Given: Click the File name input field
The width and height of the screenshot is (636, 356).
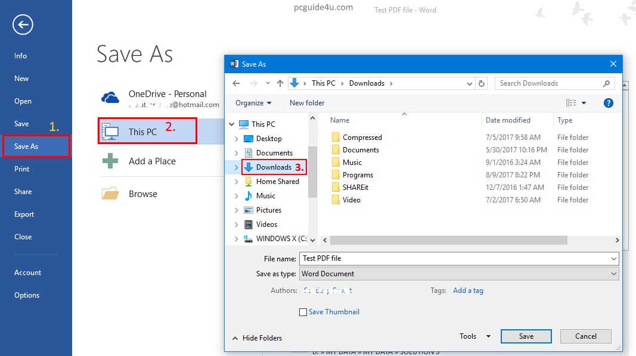Looking at the screenshot, I should tap(456, 258).
